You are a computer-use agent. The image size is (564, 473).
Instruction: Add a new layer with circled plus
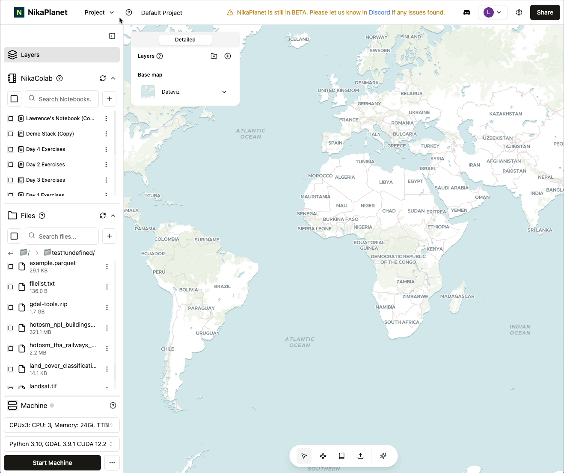click(x=228, y=56)
